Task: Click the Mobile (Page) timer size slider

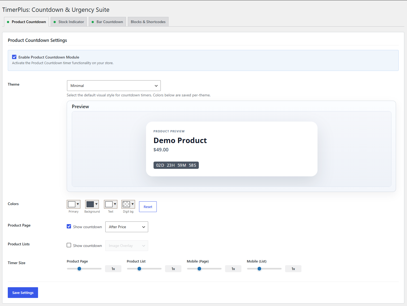Action: click(204, 269)
